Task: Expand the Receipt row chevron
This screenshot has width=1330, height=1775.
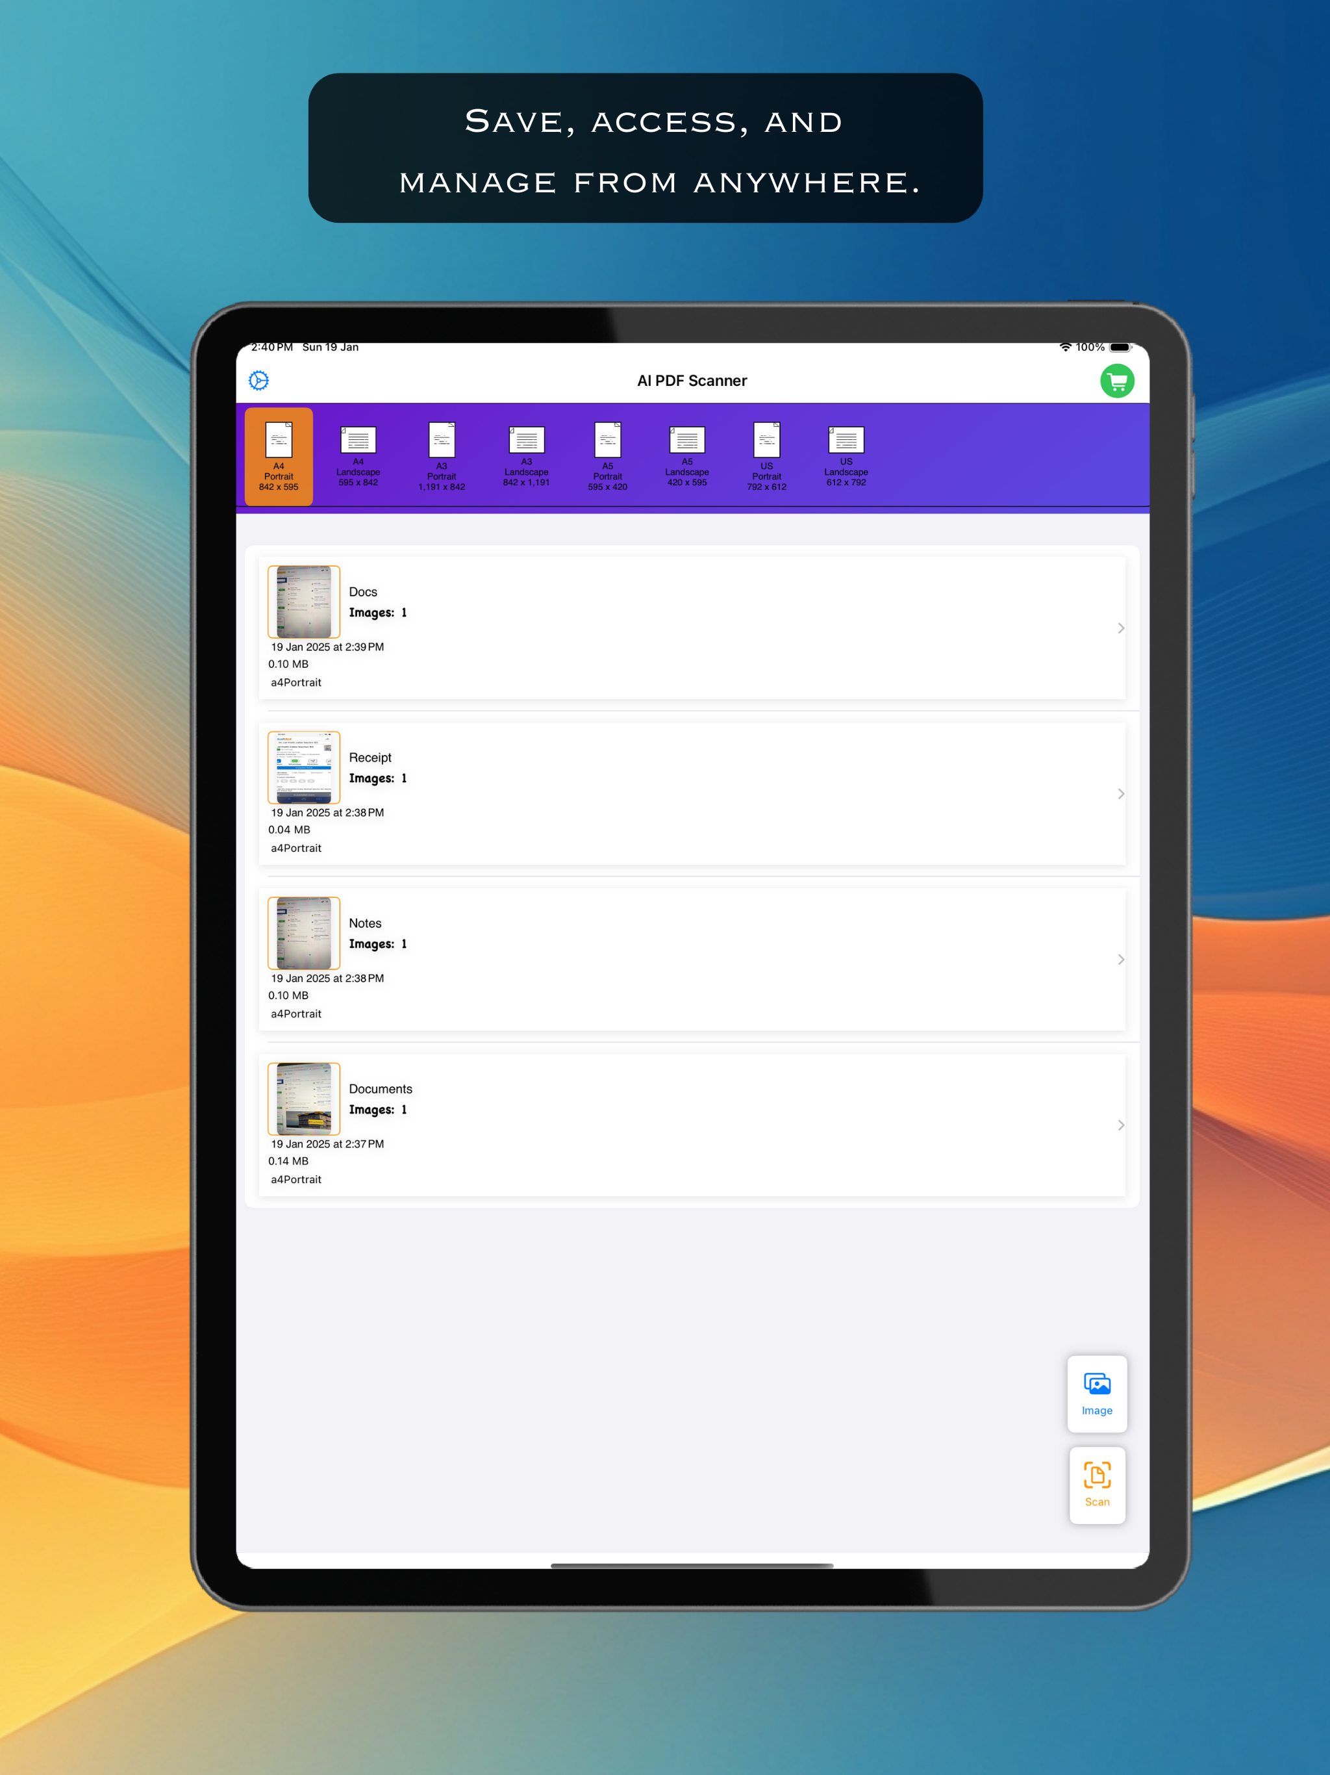Action: [1121, 793]
